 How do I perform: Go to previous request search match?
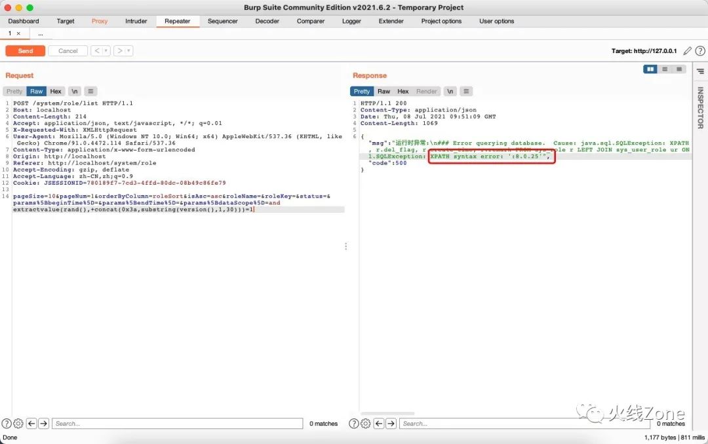click(x=31, y=424)
